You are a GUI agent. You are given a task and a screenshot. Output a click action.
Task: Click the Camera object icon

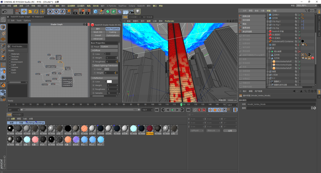pyautogui.click(x=132, y=12)
